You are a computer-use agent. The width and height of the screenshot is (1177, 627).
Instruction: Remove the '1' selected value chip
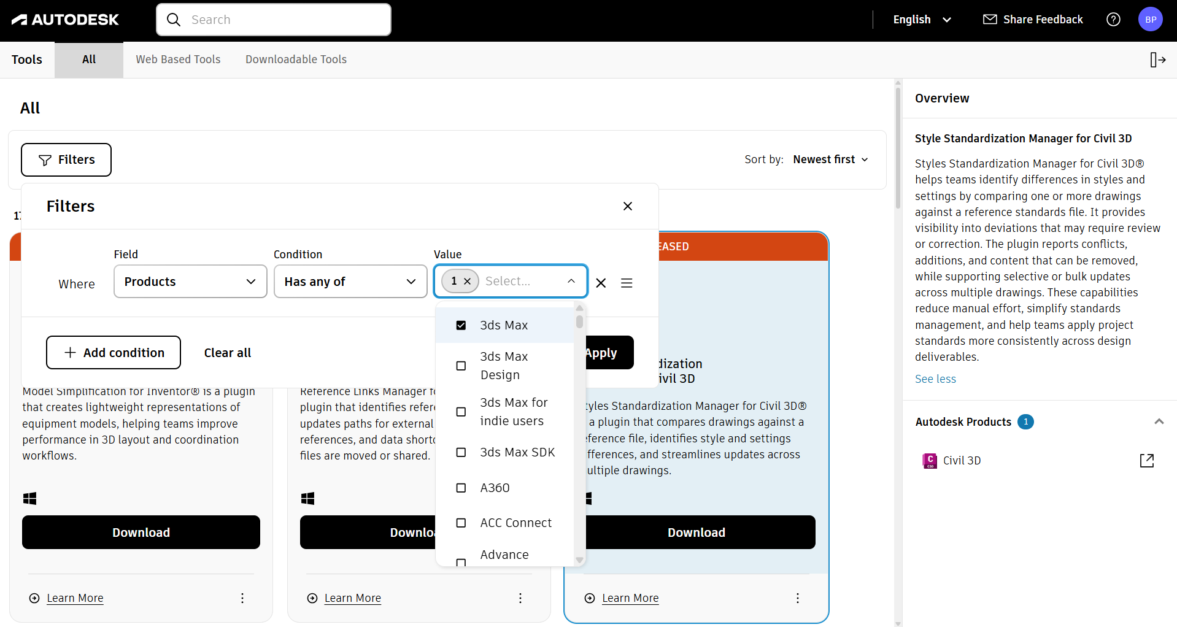(467, 281)
